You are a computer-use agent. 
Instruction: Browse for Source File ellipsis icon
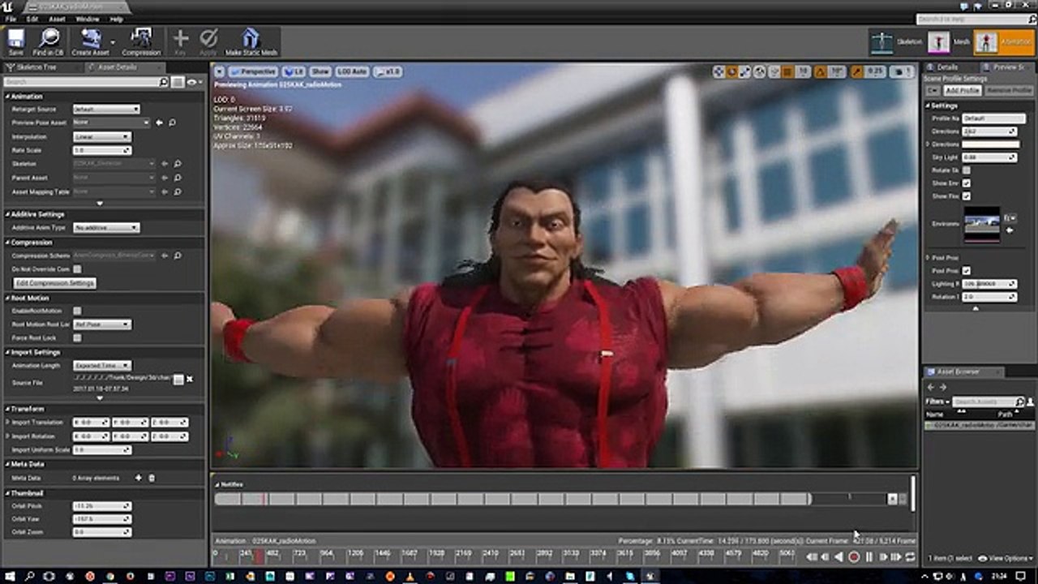178,379
